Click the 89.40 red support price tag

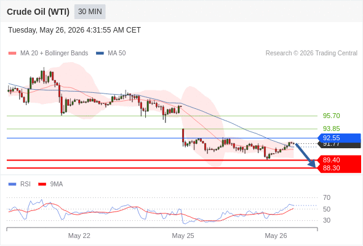[x=340, y=160]
